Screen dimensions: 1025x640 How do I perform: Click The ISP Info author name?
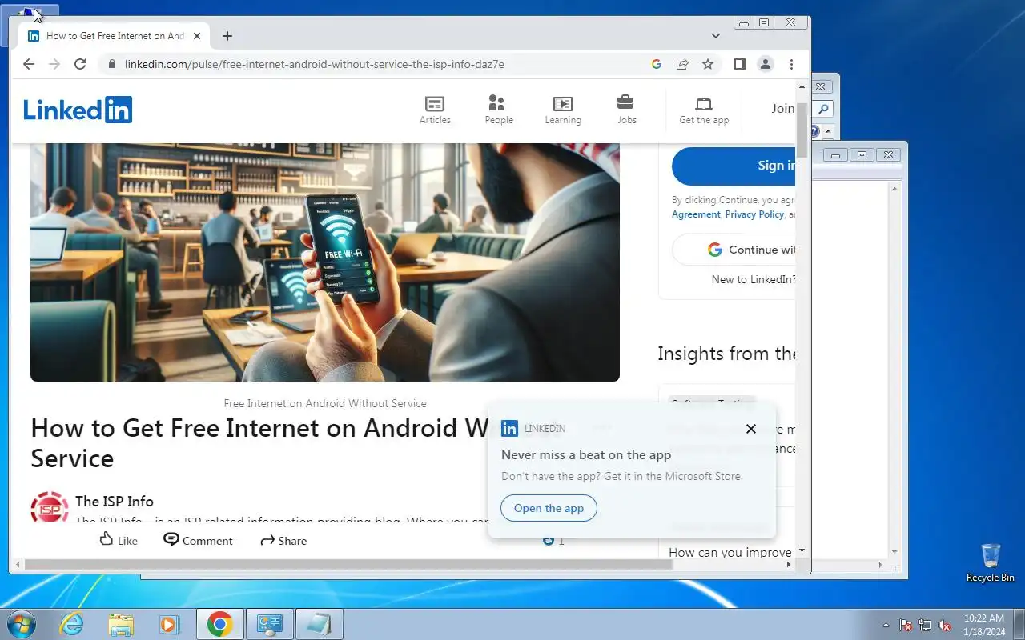click(x=115, y=502)
